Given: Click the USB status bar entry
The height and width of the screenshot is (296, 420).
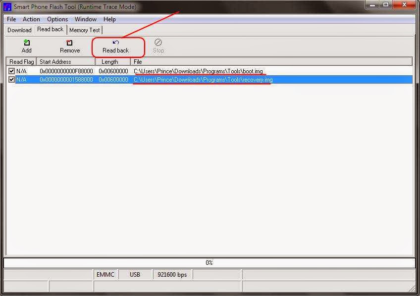Looking at the screenshot, I should [135, 275].
